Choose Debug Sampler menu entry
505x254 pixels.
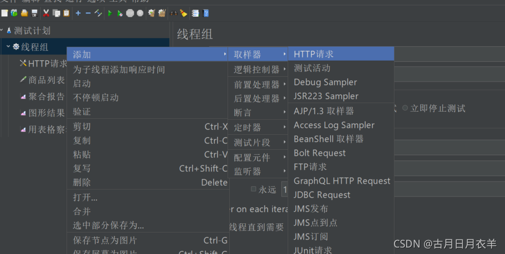341,82
